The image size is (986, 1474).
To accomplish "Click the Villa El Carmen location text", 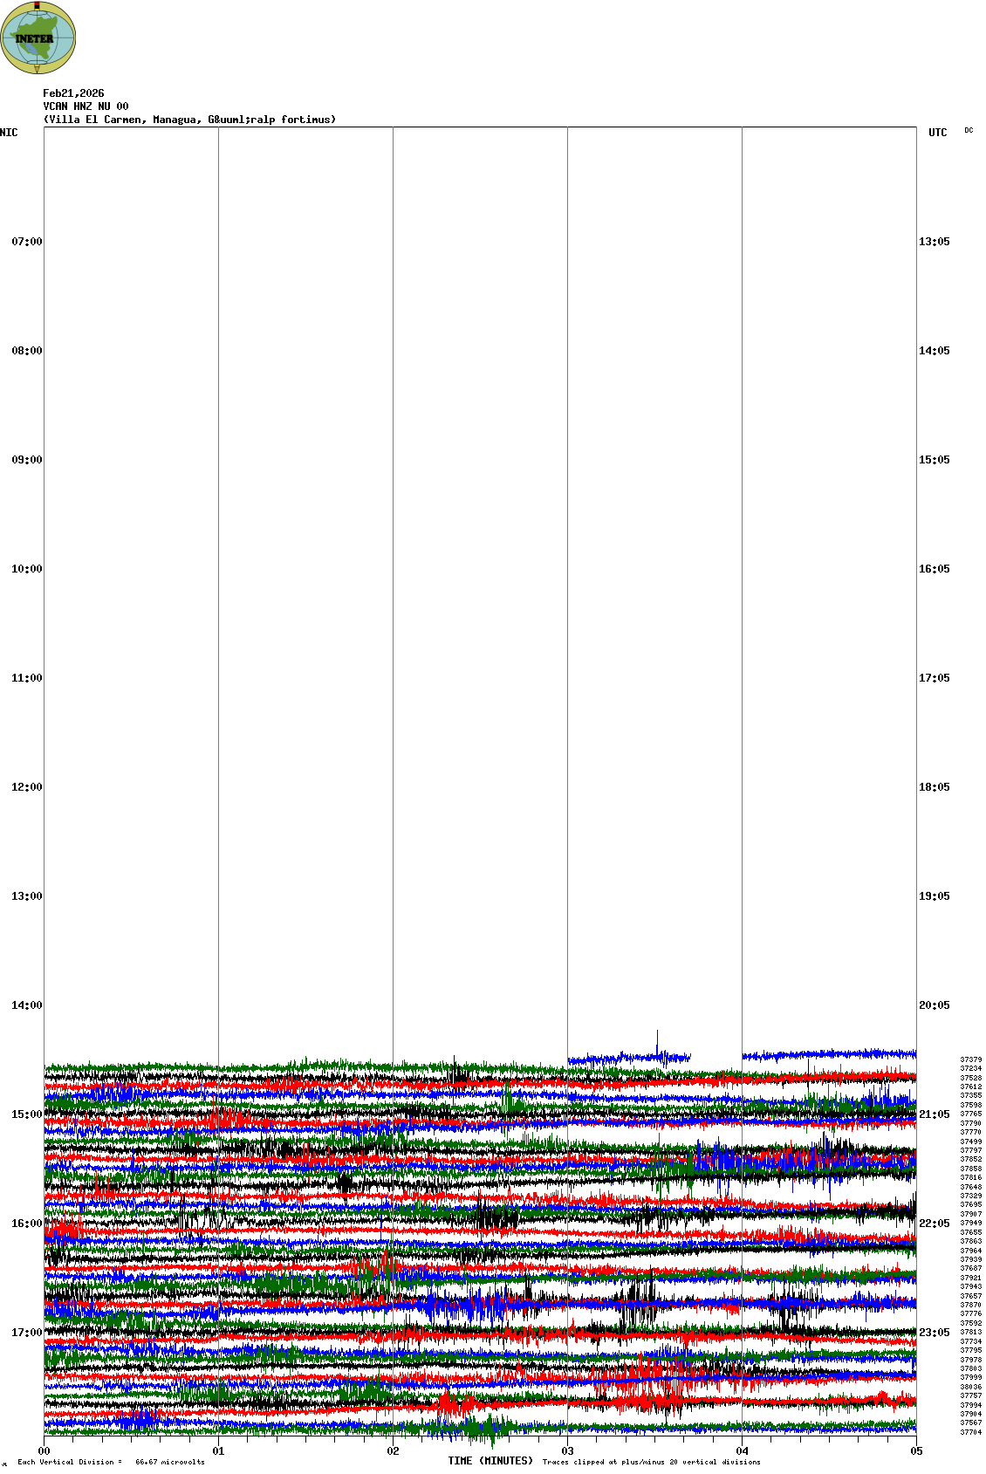I will [189, 120].
